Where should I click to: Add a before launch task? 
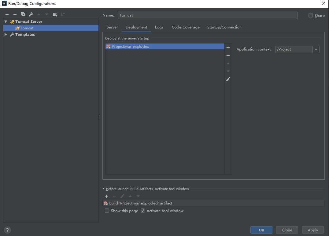coord(106,196)
